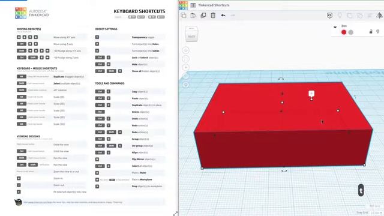The height and width of the screenshot is (216, 384).
Task: Click the Place a Workplane shortcut text
Action: pos(142,180)
